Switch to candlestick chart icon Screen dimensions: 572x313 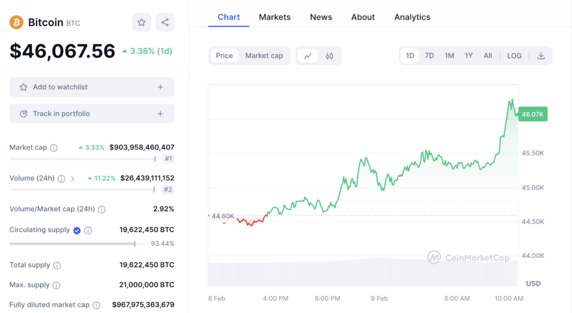coord(330,56)
